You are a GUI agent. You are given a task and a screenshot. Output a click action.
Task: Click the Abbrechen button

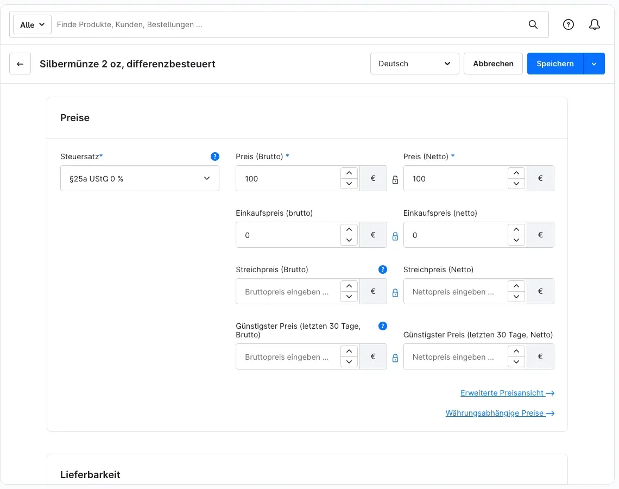(493, 64)
